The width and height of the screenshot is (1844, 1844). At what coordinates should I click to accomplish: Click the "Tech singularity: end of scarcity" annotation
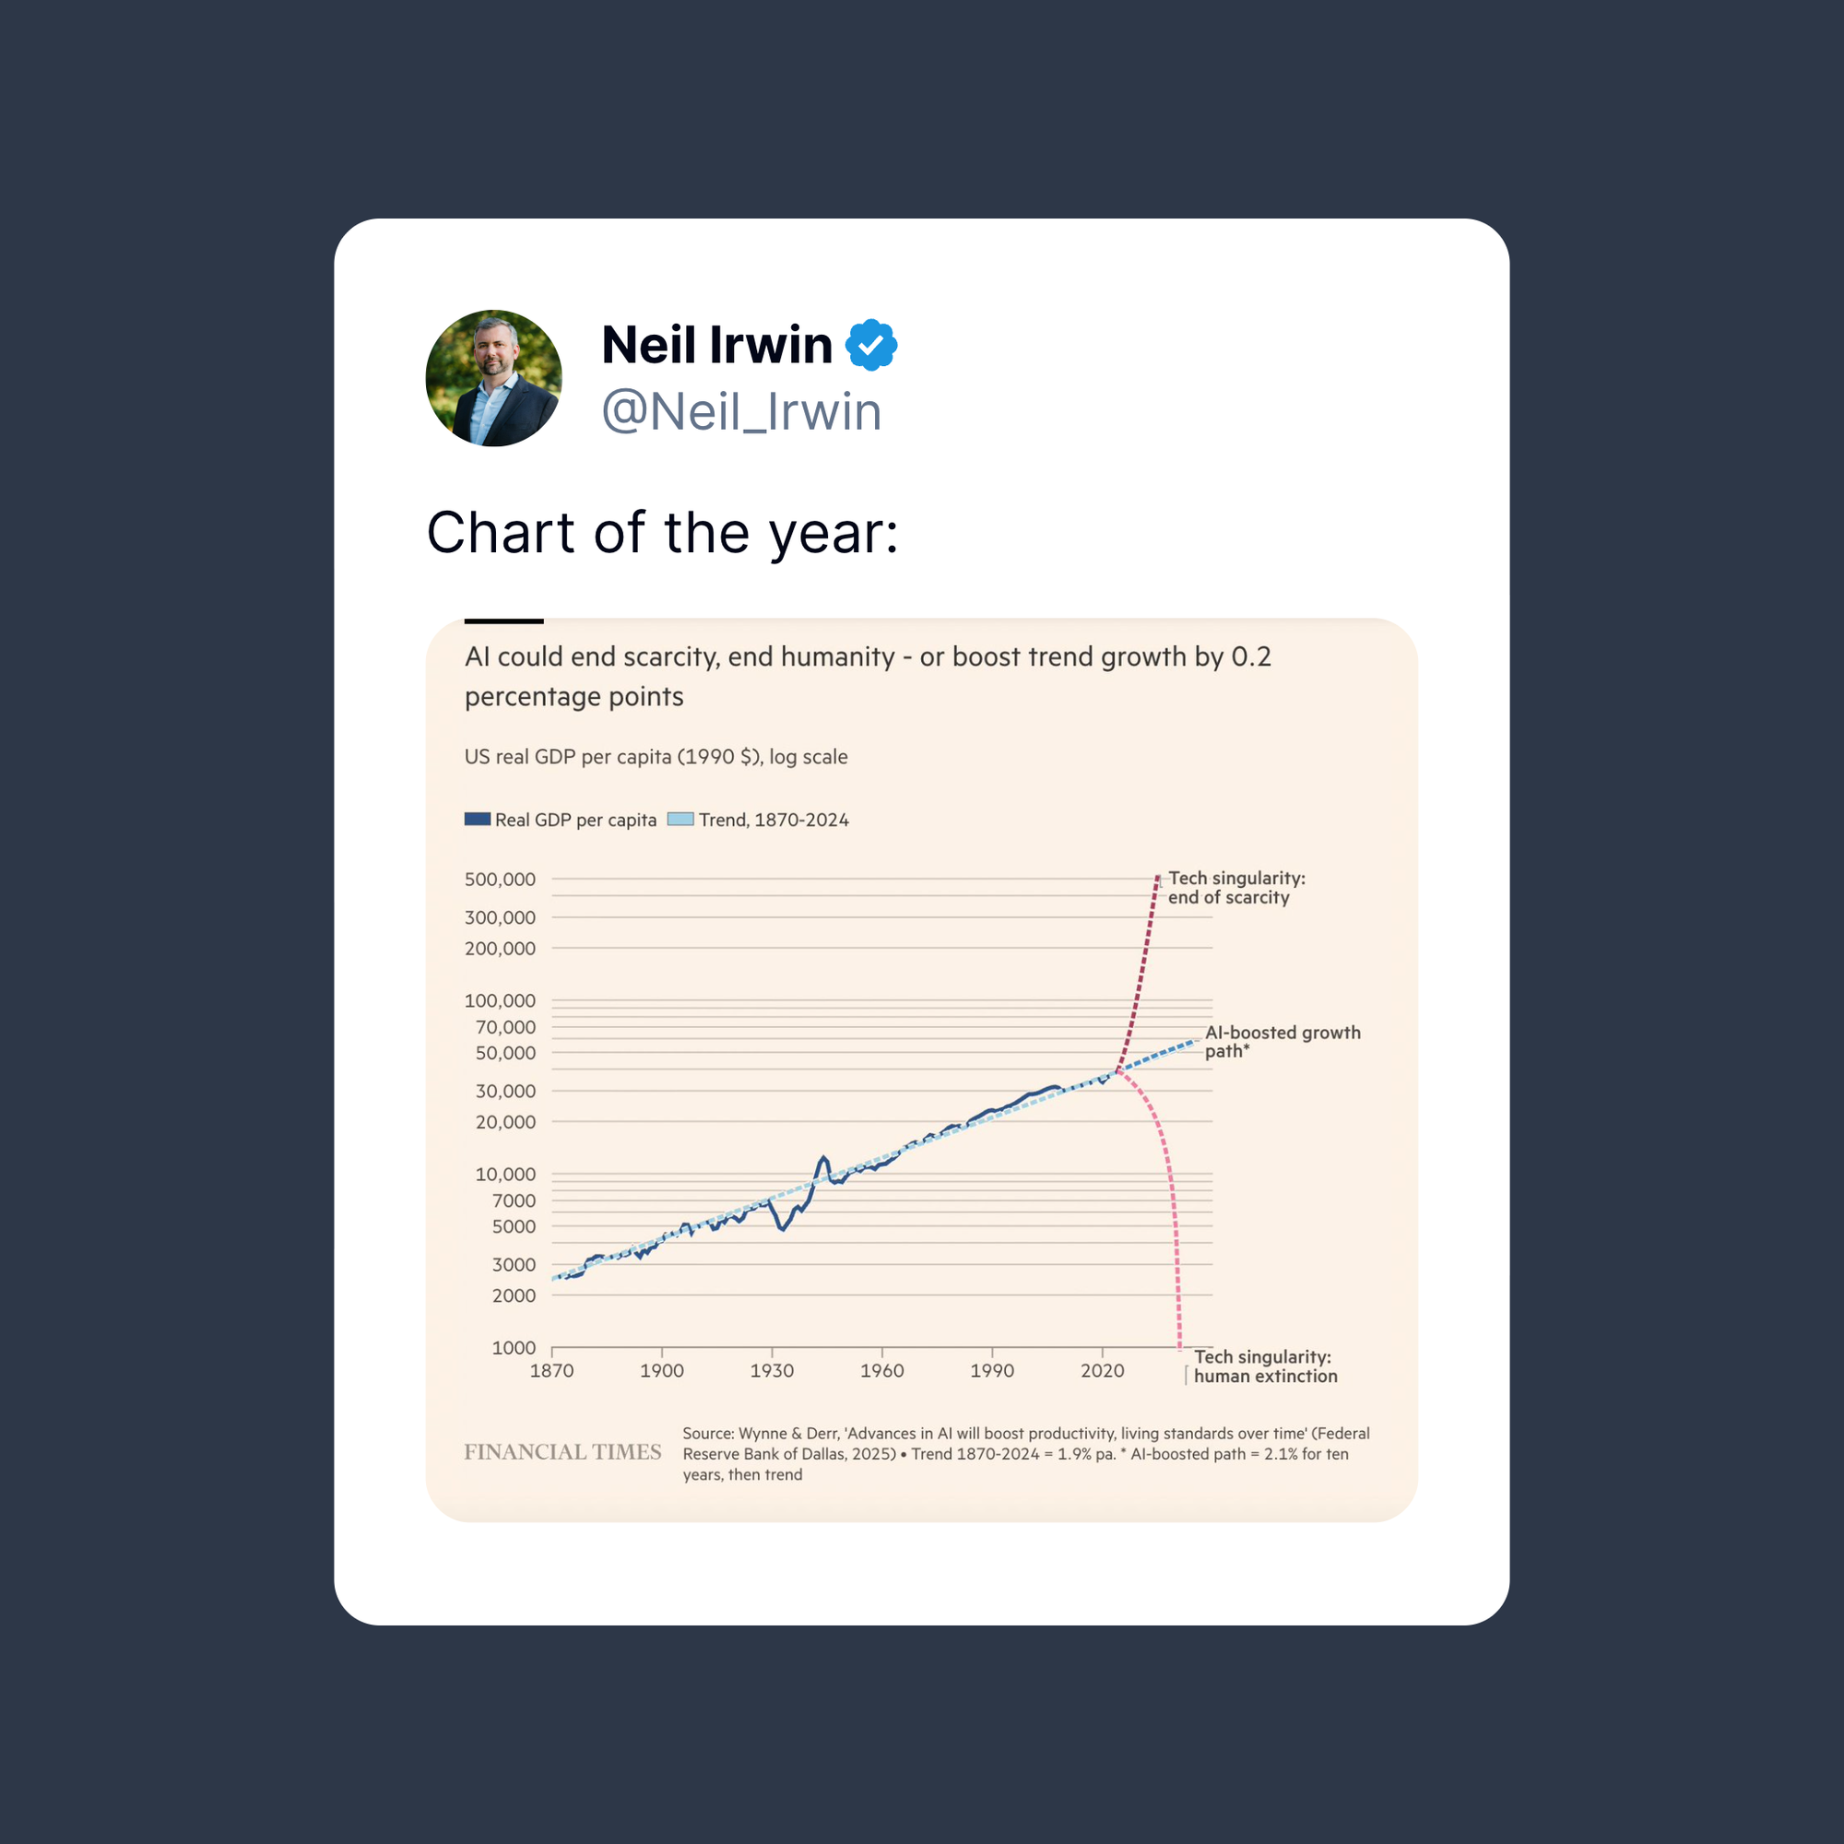click(1236, 888)
